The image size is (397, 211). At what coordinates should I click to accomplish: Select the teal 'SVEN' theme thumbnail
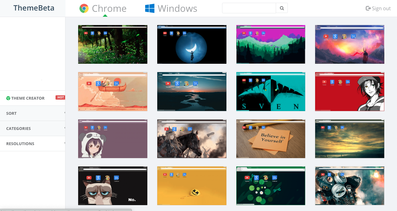pyautogui.click(x=270, y=92)
